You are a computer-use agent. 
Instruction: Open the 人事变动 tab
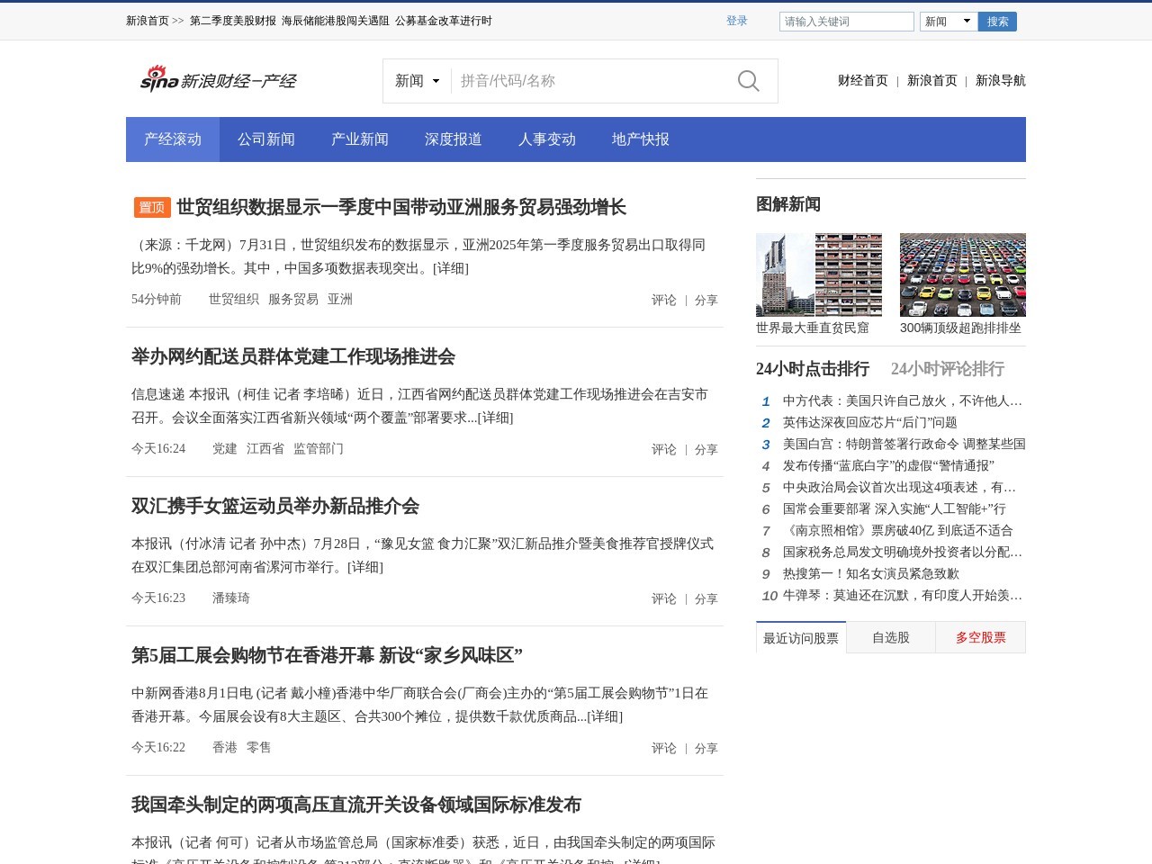547,139
